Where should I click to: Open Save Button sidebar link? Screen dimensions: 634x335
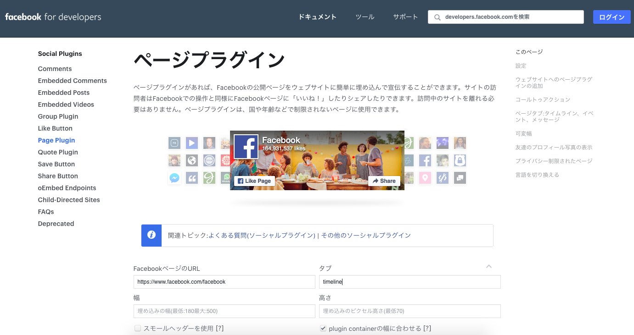(x=56, y=164)
